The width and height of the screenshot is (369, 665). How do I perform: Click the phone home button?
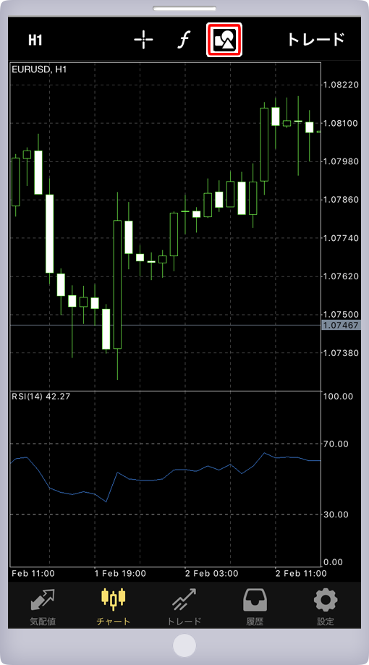click(184, 646)
